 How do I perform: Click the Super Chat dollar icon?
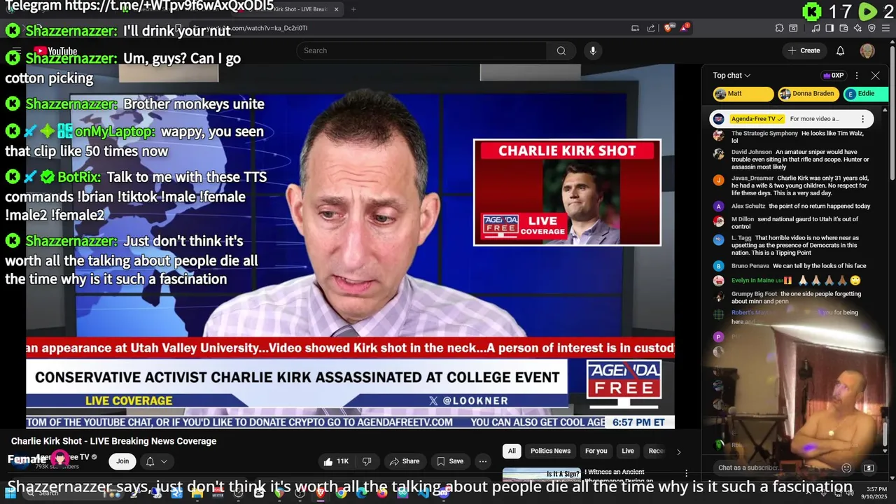pyautogui.click(x=869, y=468)
